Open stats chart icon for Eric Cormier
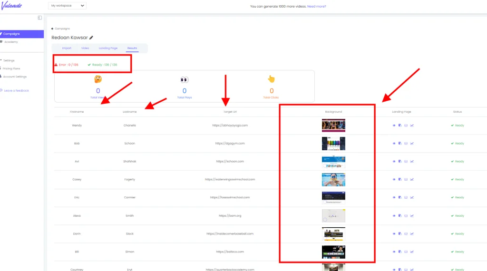487x271 pixels. [412, 198]
